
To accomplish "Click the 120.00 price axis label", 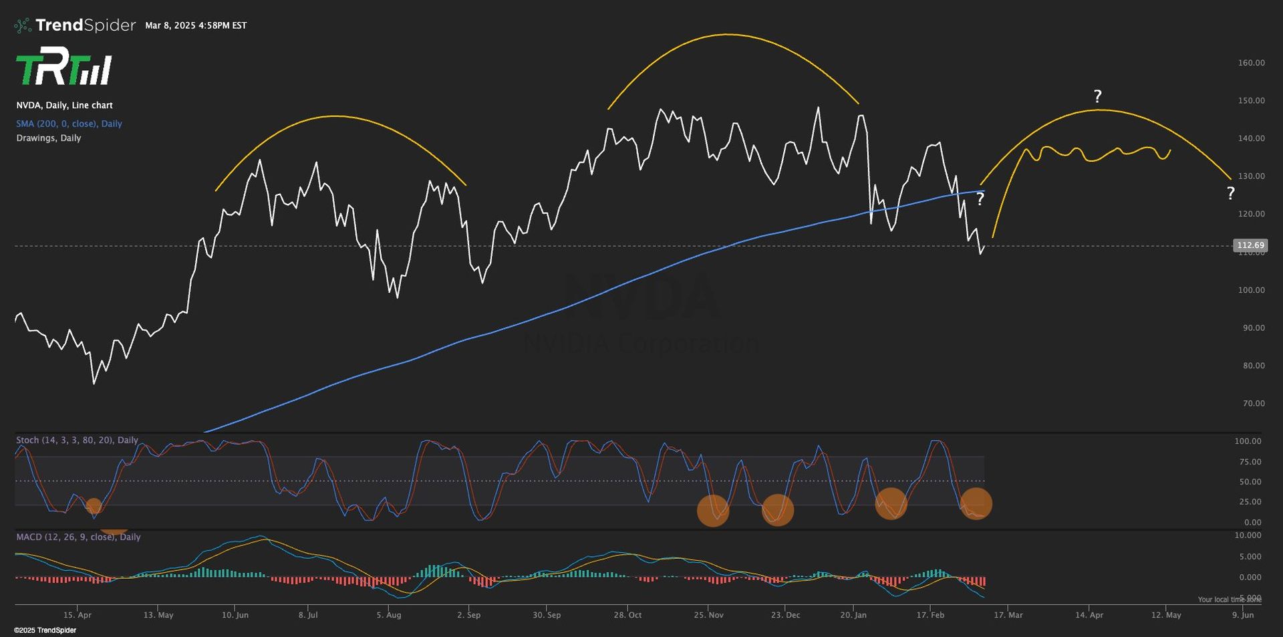I will 1251,214.
